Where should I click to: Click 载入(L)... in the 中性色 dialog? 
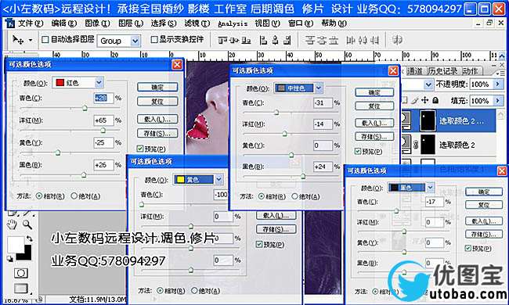coord(374,123)
